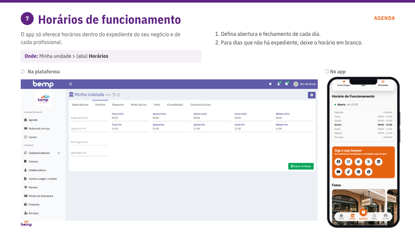Open Serviços in the sidebar
The height and width of the screenshot is (233, 415).
click(x=33, y=213)
